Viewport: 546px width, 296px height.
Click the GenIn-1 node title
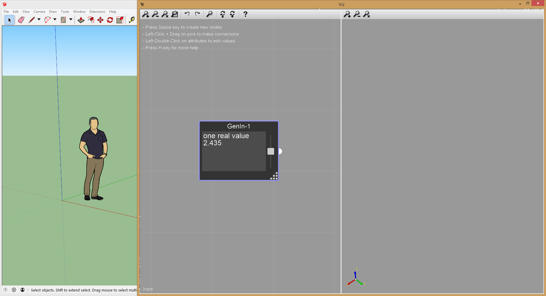click(x=239, y=126)
